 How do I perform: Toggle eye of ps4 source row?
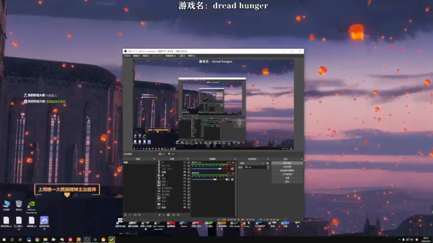[185, 204]
